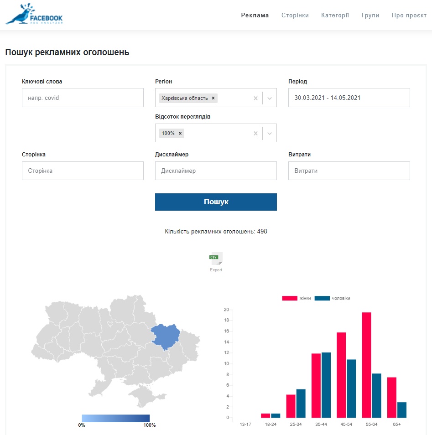The height and width of the screenshot is (435, 432).
Task: Expand the Відсоток переглядів dropdown arrow
Action: click(270, 134)
